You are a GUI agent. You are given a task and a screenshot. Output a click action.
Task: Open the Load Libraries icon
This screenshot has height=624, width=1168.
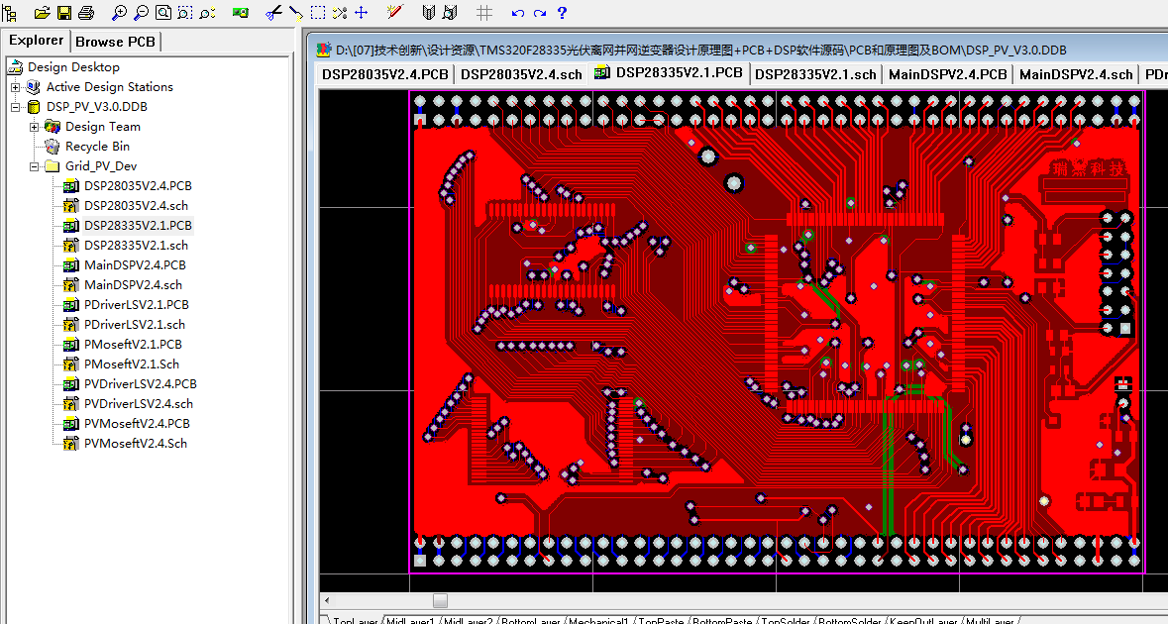coord(428,13)
